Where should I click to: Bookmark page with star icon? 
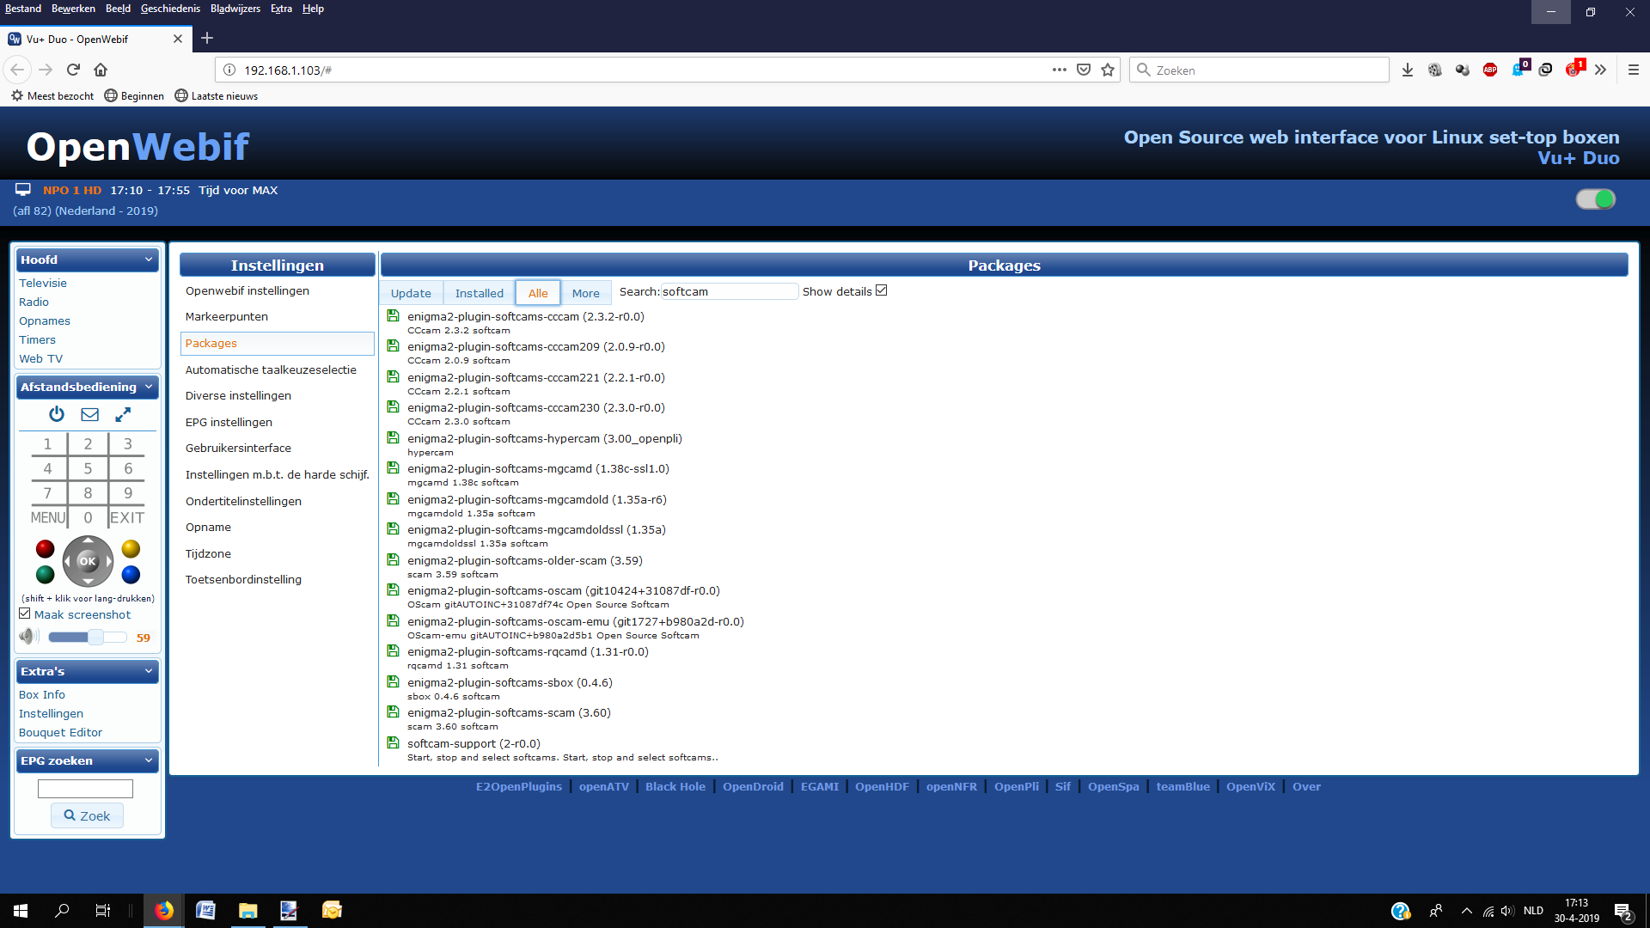pyautogui.click(x=1108, y=70)
